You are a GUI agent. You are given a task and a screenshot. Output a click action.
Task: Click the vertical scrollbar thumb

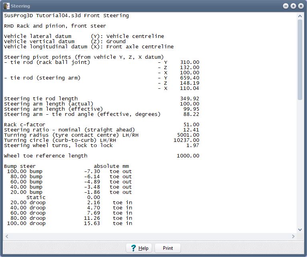coord(300,60)
